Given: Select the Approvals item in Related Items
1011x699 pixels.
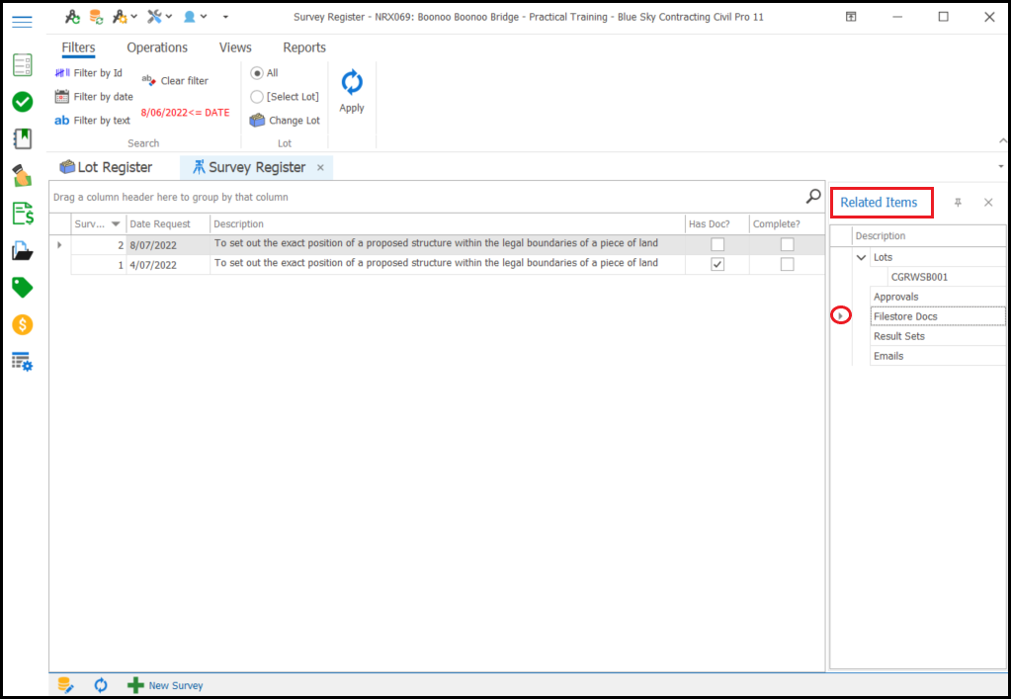Looking at the screenshot, I should pyautogui.click(x=896, y=297).
